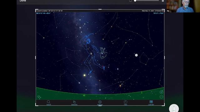Viewport: 200px width, 112px height.
Task: Open the Settings gear in bottom toolbar
Action: pos(100,103)
